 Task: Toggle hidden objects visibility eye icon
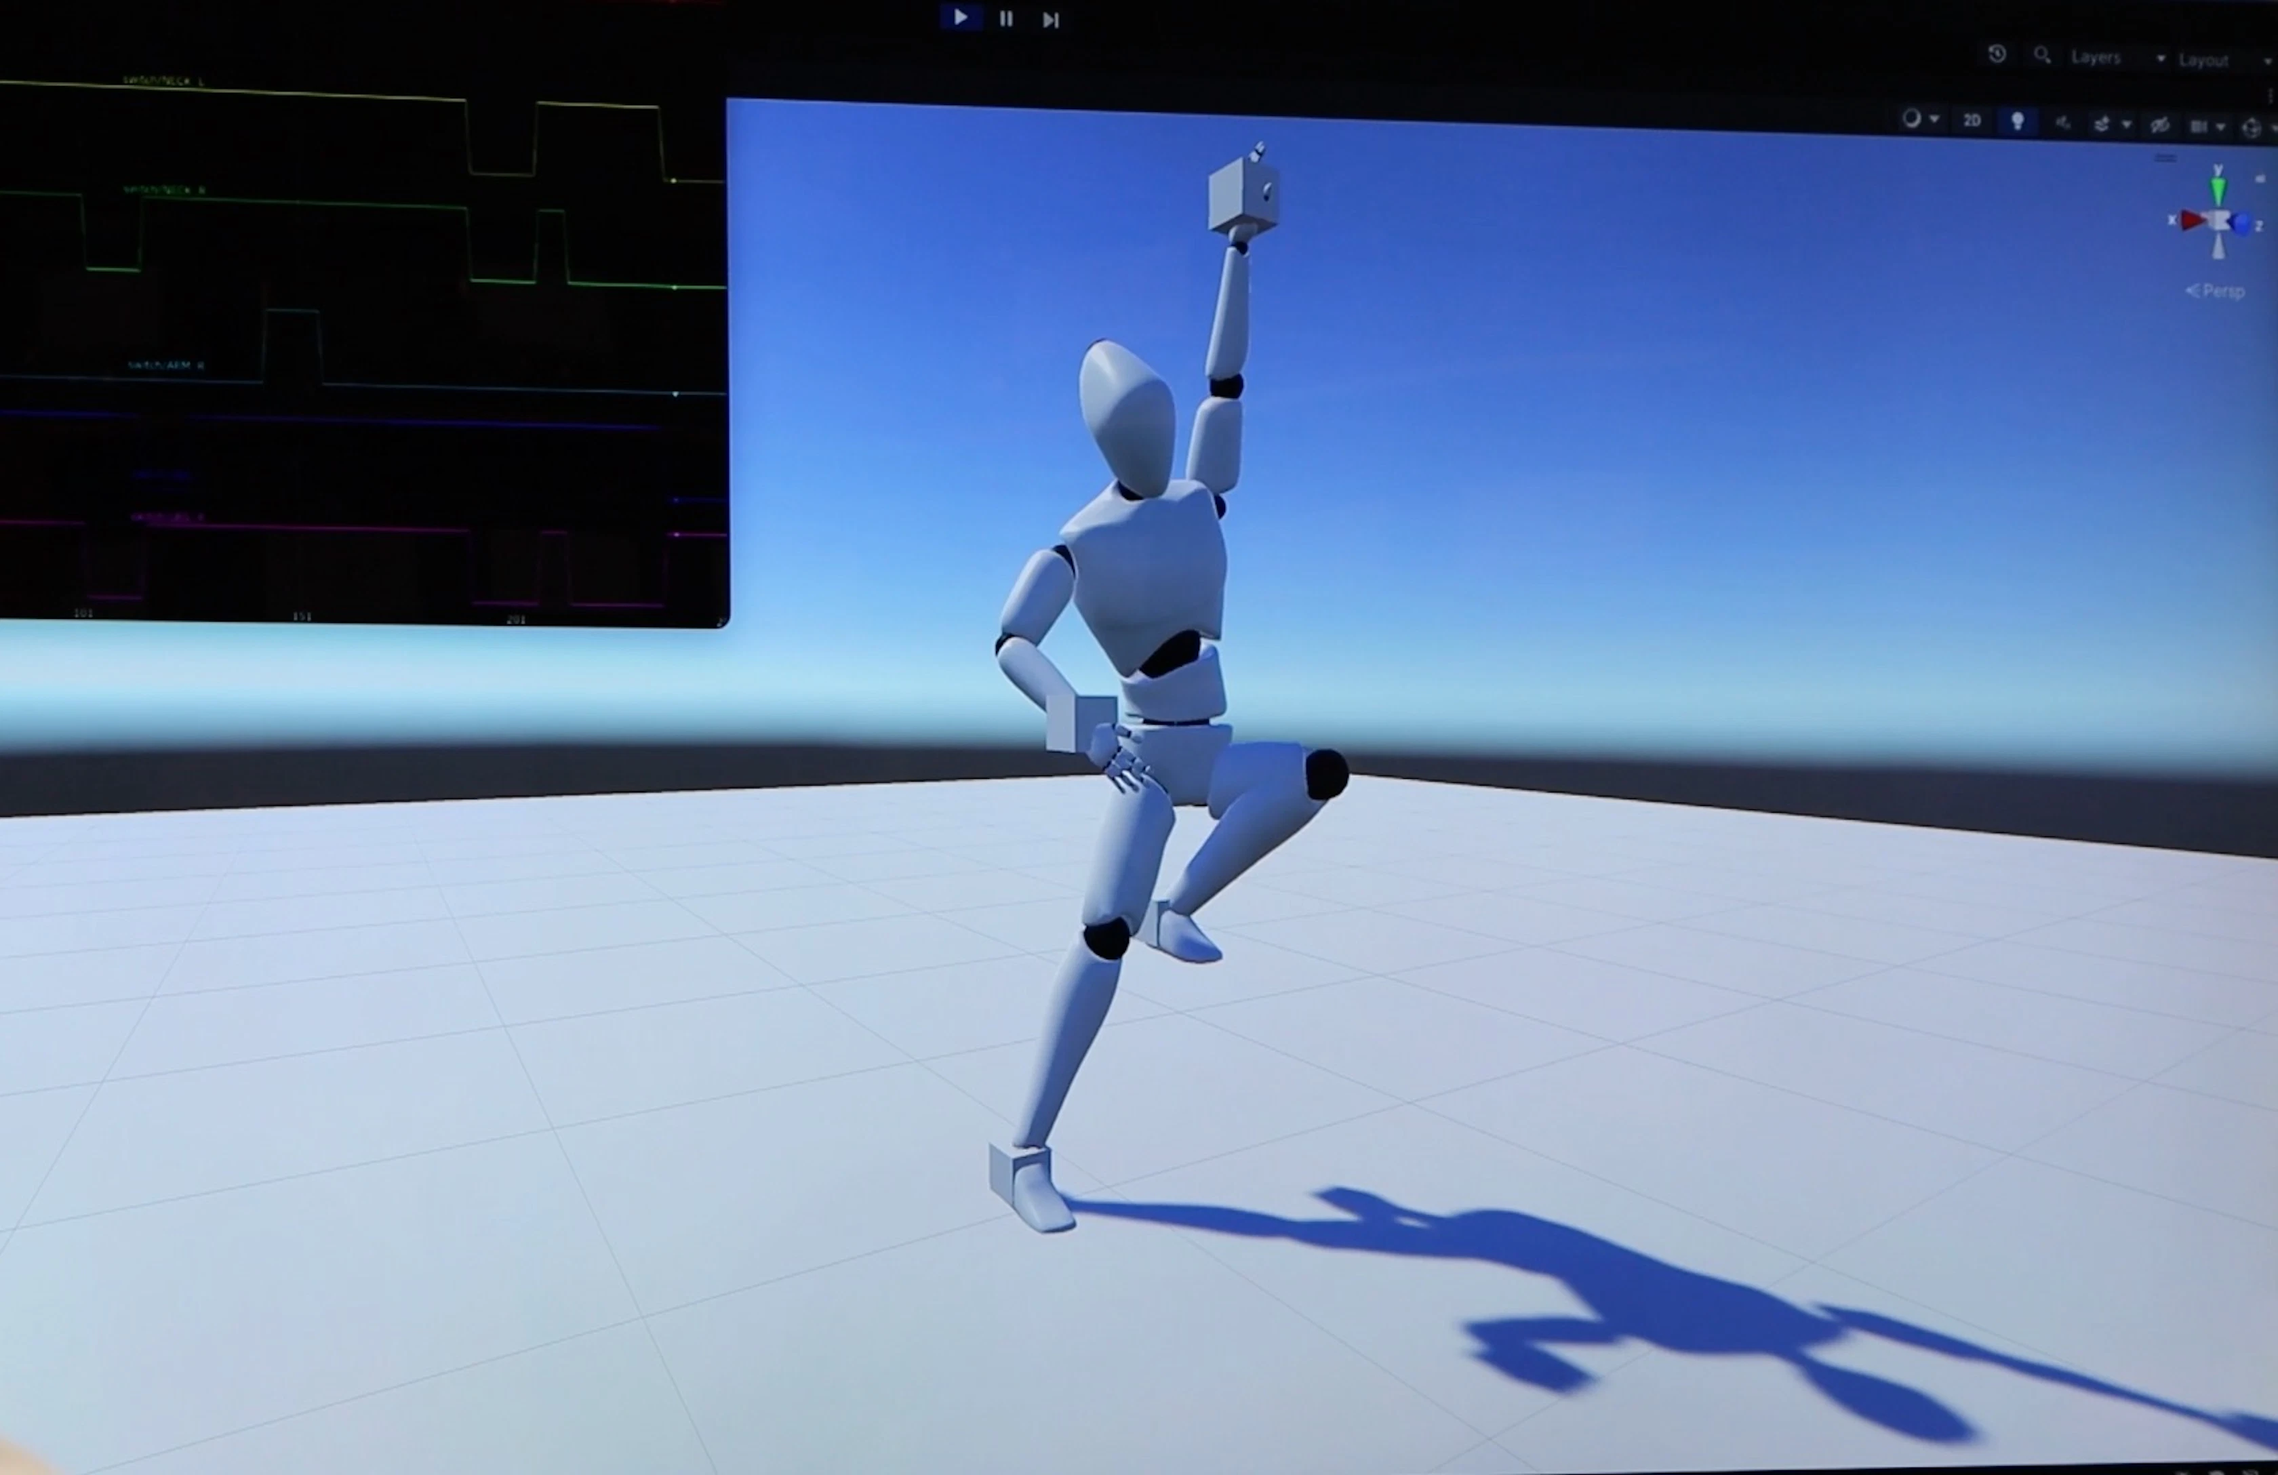pyautogui.click(x=2160, y=125)
